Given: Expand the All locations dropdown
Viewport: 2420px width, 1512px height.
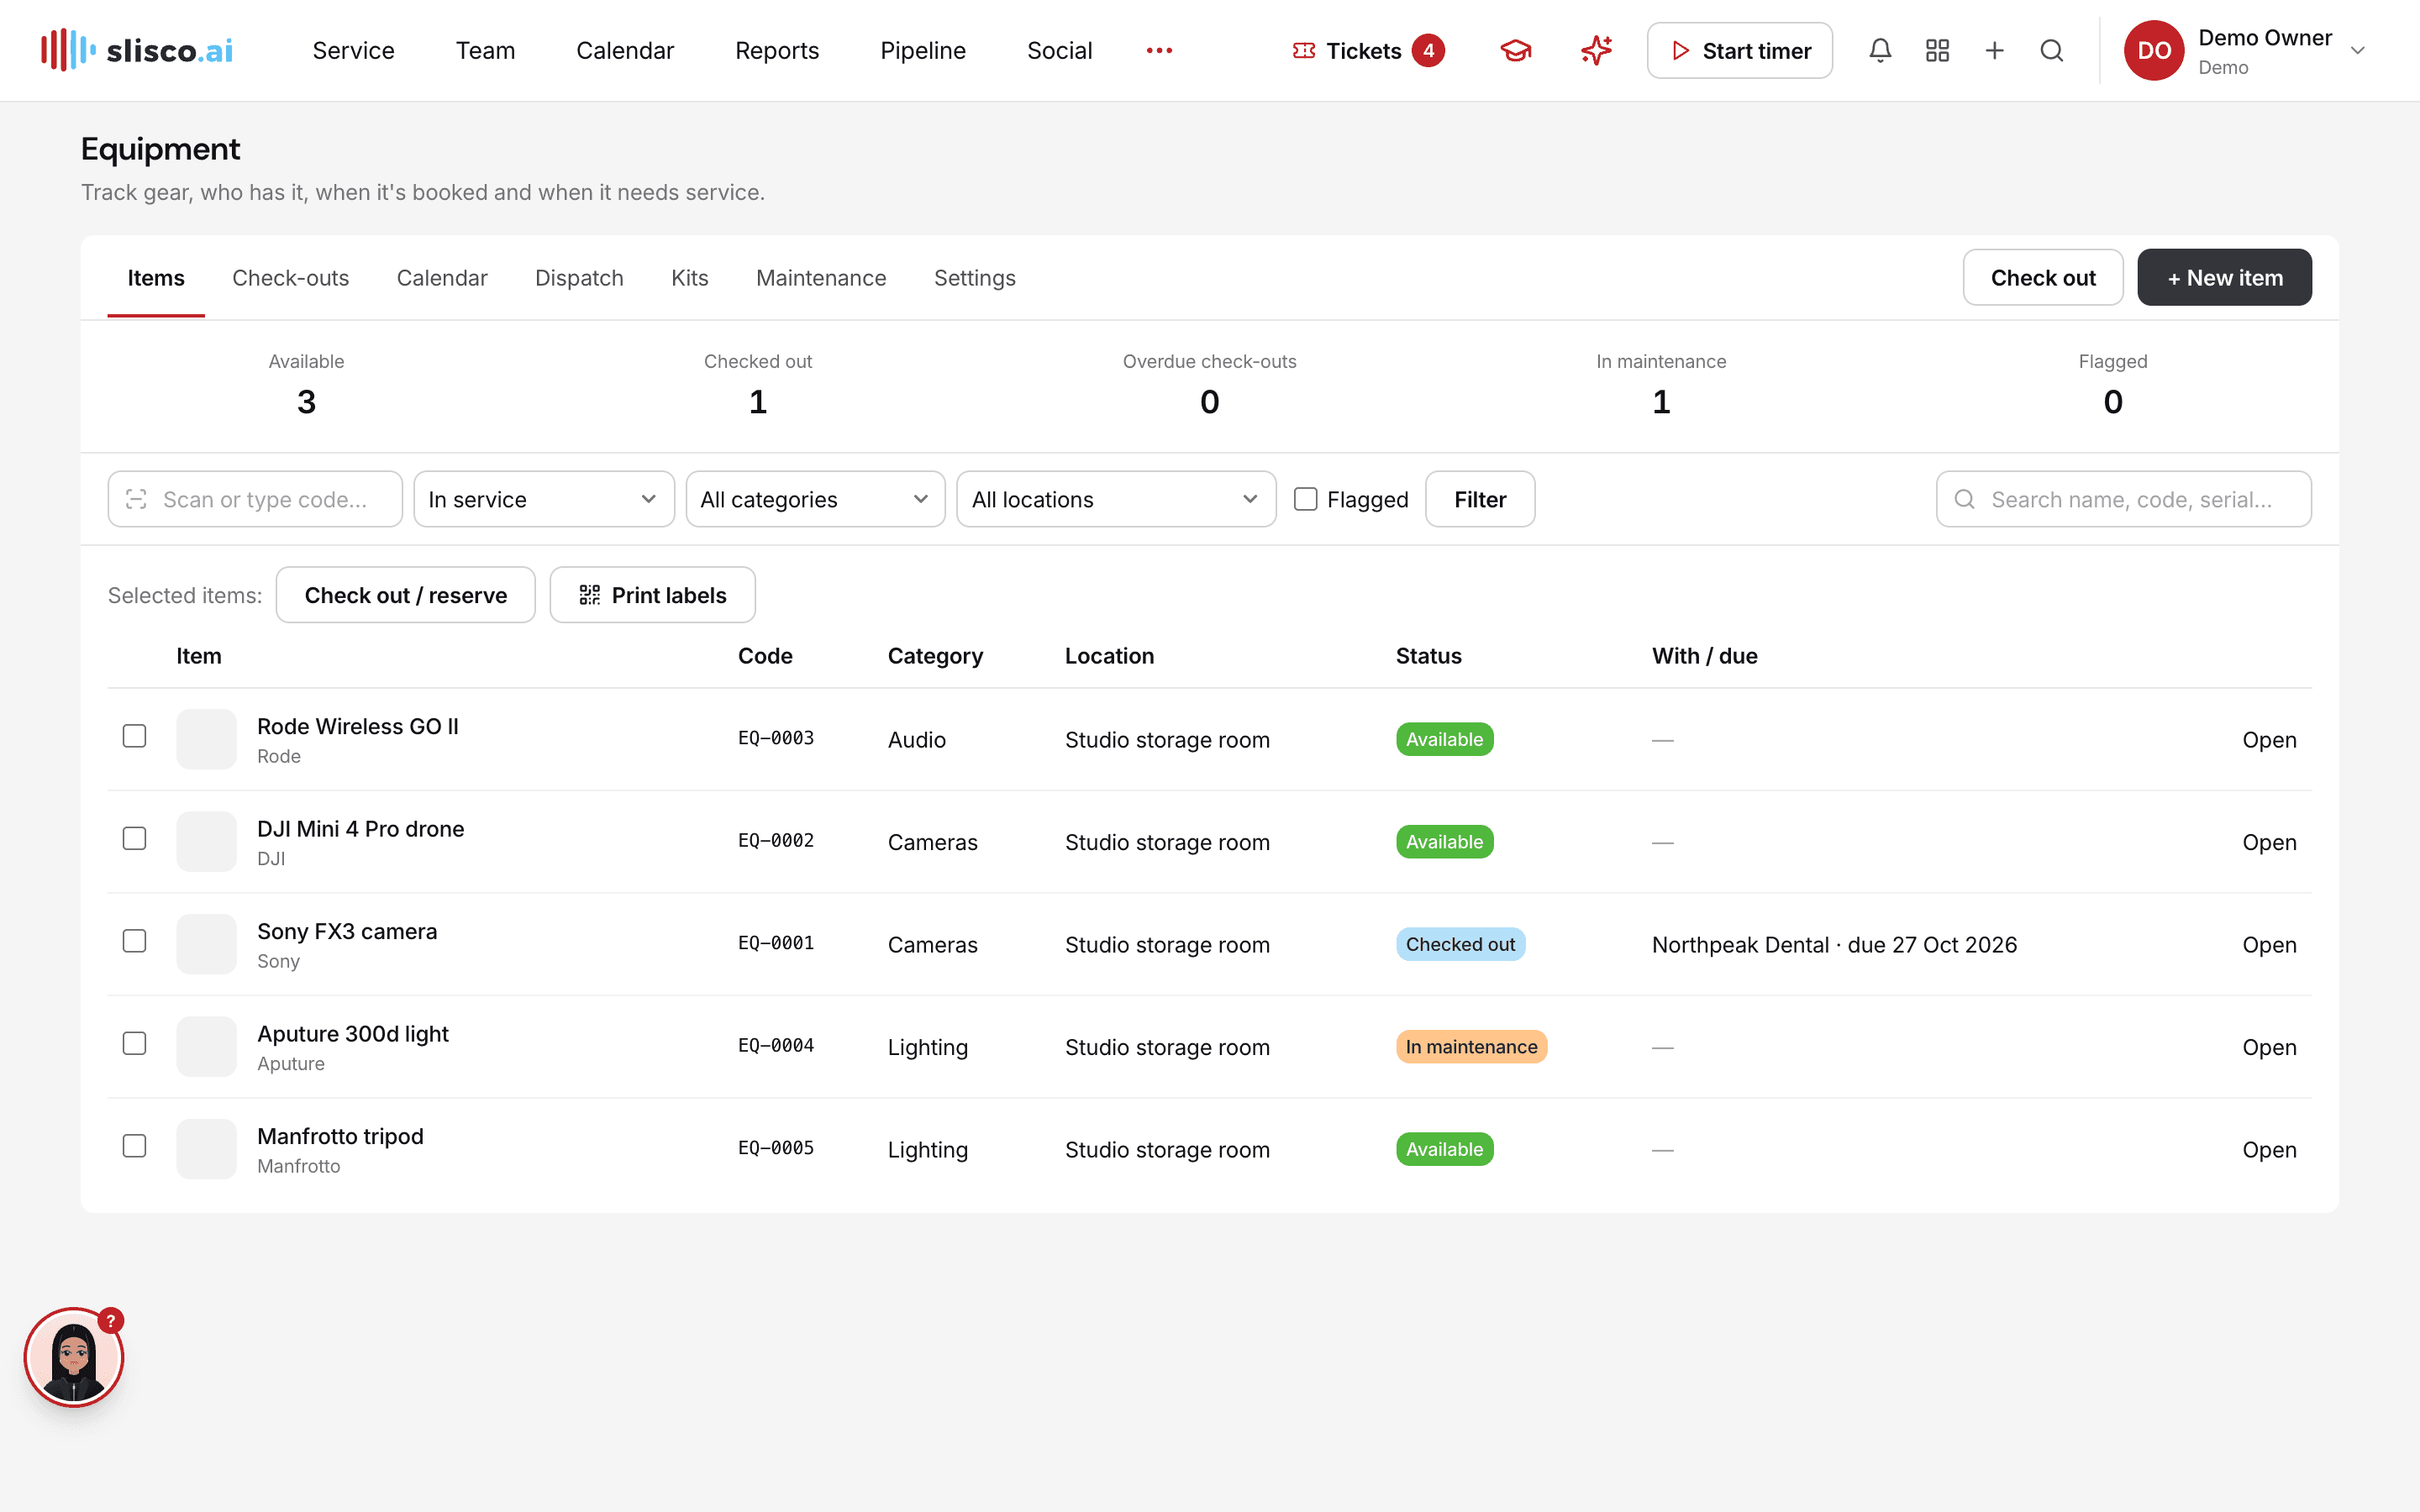Looking at the screenshot, I should click(x=1116, y=499).
